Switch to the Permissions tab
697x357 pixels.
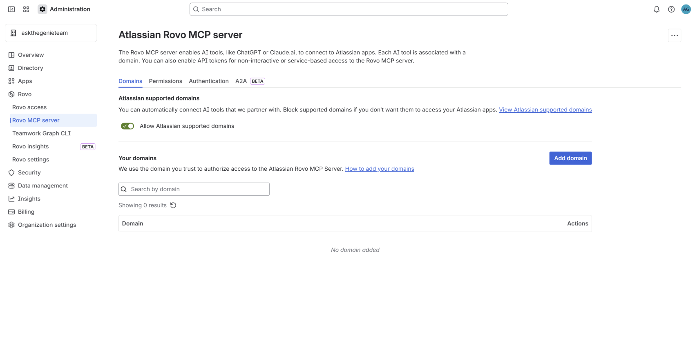[x=165, y=81]
